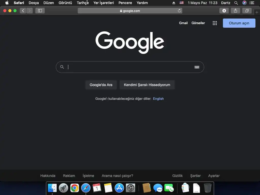The width and height of the screenshot is (260, 195).
Task: Click the date and time in menu bar
Action: tap(202, 3)
